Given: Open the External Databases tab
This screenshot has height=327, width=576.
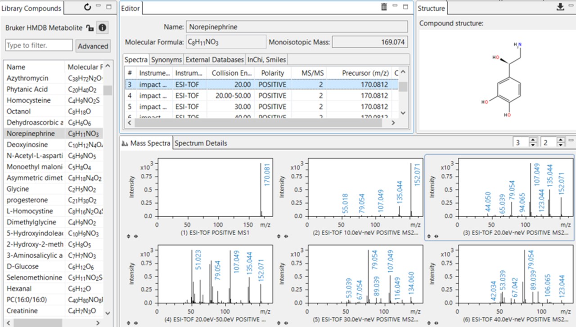Looking at the screenshot, I should pos(215,59).
